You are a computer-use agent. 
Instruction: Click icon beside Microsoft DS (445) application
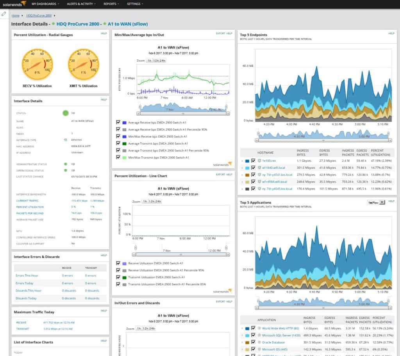[x=259, y=349]
